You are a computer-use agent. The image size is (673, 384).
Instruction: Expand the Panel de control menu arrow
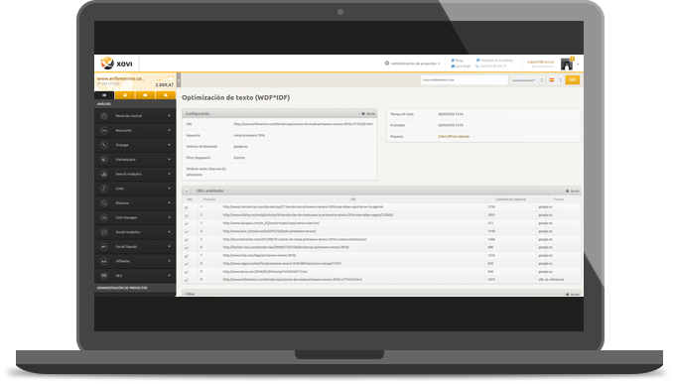[x=169, y=116]
